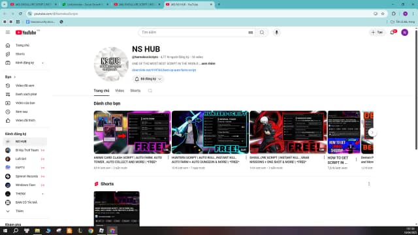The height and width of the screenshot is (235, 418).
Task: Click the Anime Card Clash video title
Action: click(128, 160)
